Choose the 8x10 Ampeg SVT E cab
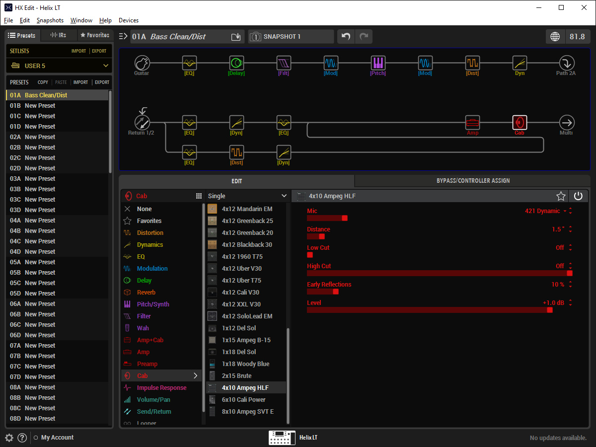Viewport: 596px width, 447px height. pyautogui.click(x=246, y=412)
